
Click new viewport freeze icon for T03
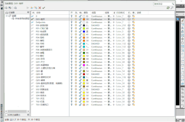click(x=133, y=105)
